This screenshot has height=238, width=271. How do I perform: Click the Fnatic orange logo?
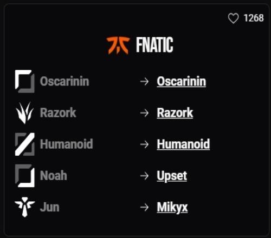118,45
